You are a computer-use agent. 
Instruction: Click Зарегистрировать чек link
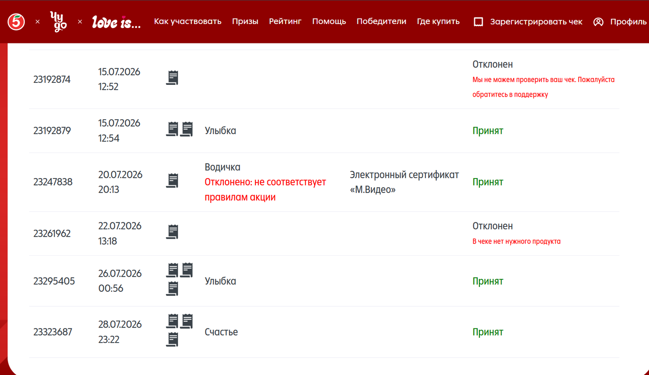click(x=536, y=22)
